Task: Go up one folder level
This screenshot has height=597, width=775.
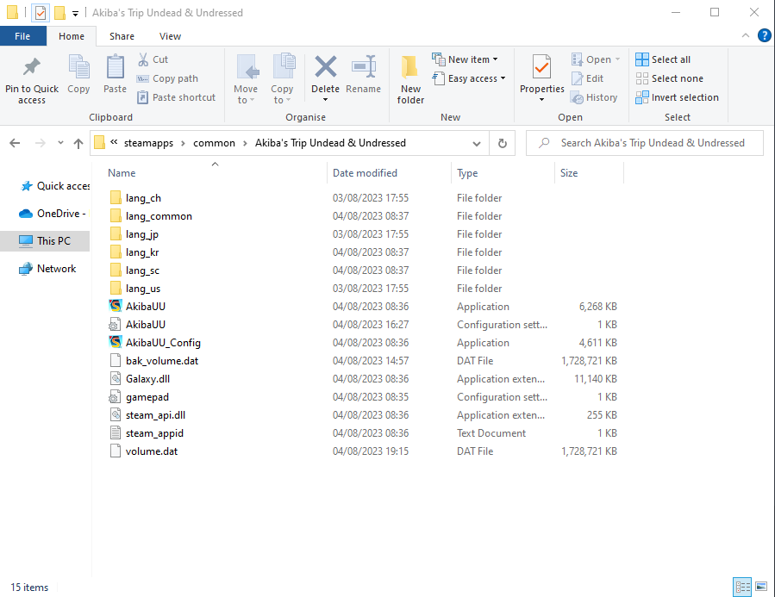Action: (x=78, y=143)
